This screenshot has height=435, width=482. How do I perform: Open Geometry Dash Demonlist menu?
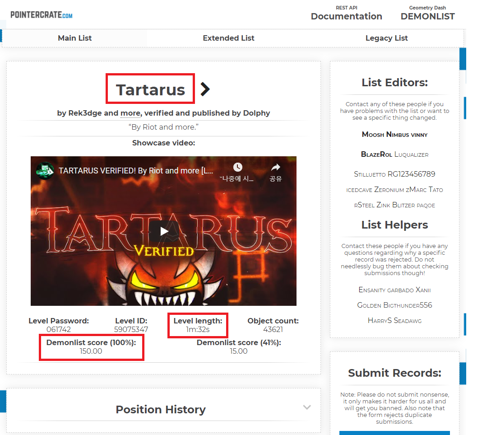[427, 13]
